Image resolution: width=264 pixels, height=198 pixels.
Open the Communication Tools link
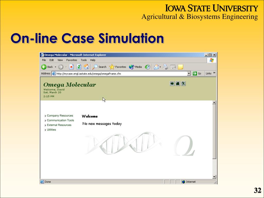(60, 120)
